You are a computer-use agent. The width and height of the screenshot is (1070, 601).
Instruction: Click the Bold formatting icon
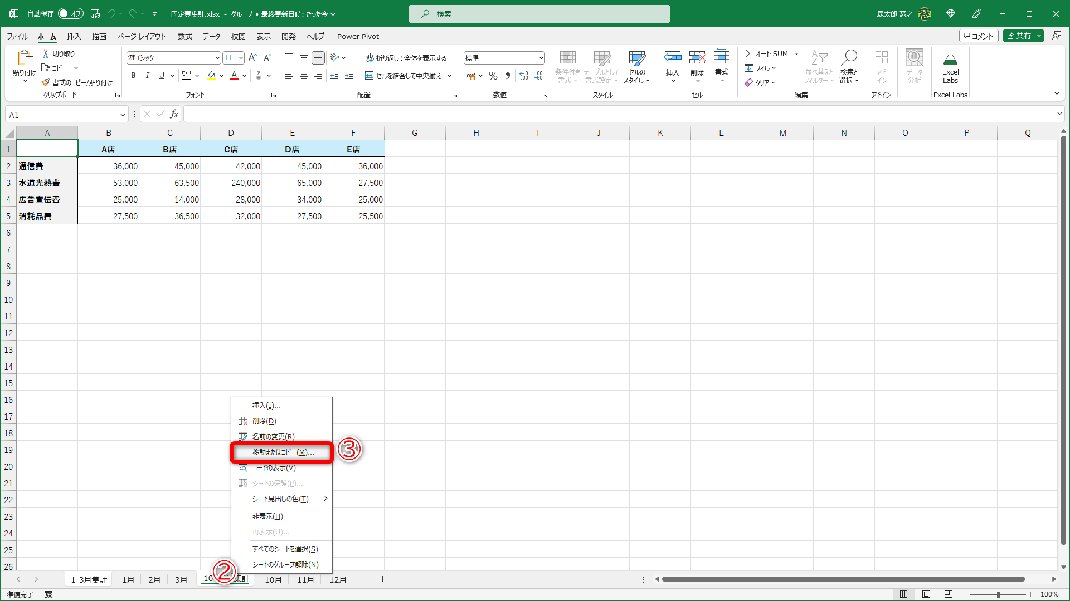tap(133, 76)
